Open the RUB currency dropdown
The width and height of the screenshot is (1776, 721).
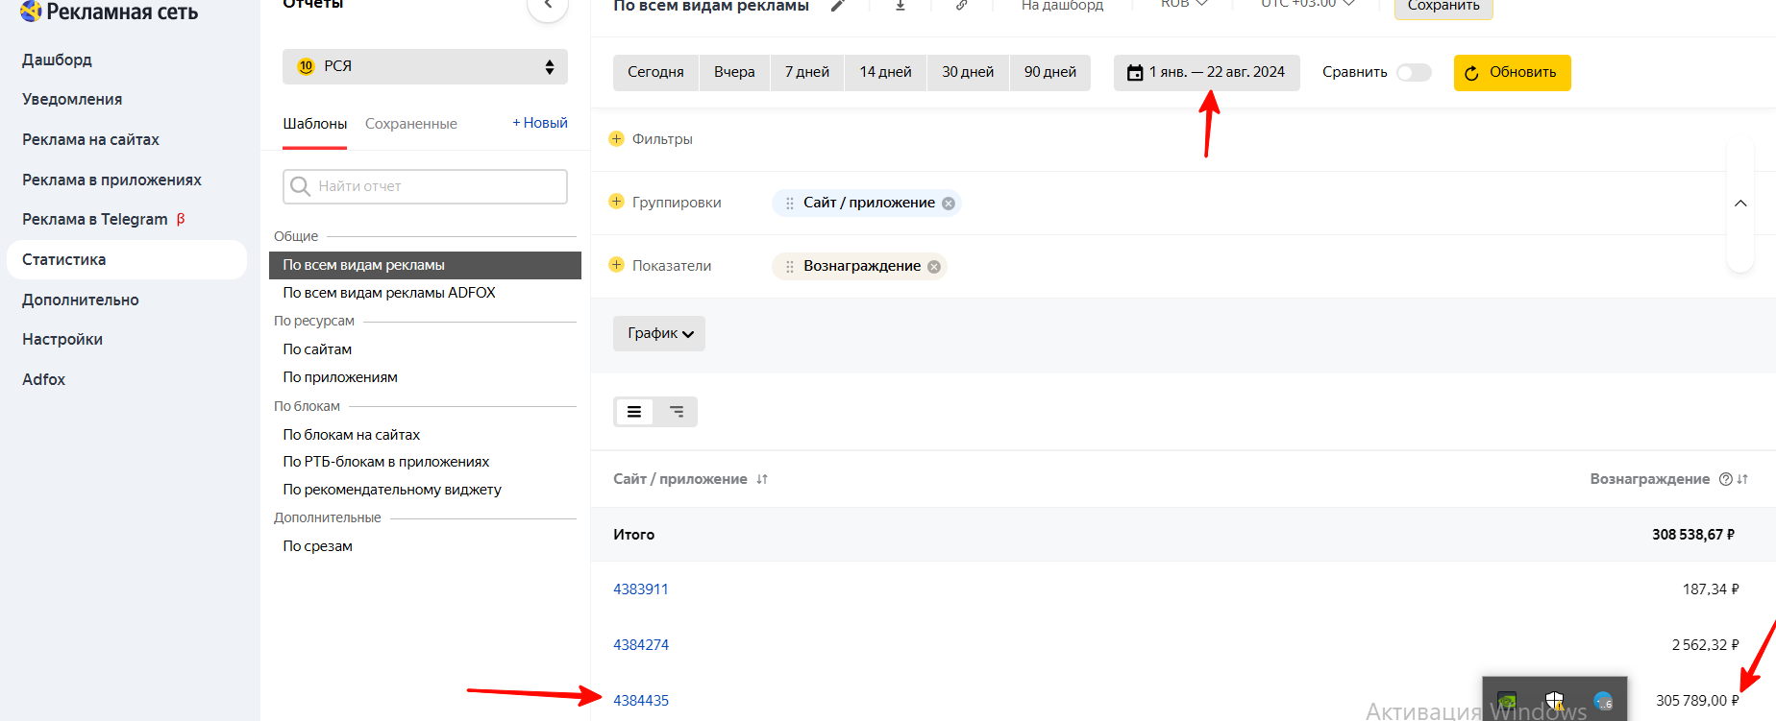(x=1184, y=5)
